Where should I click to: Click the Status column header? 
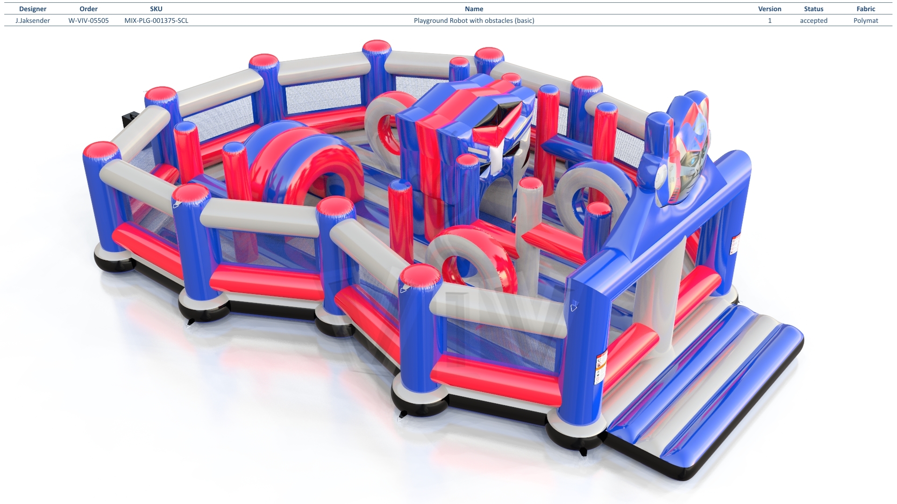coord(813,9)
